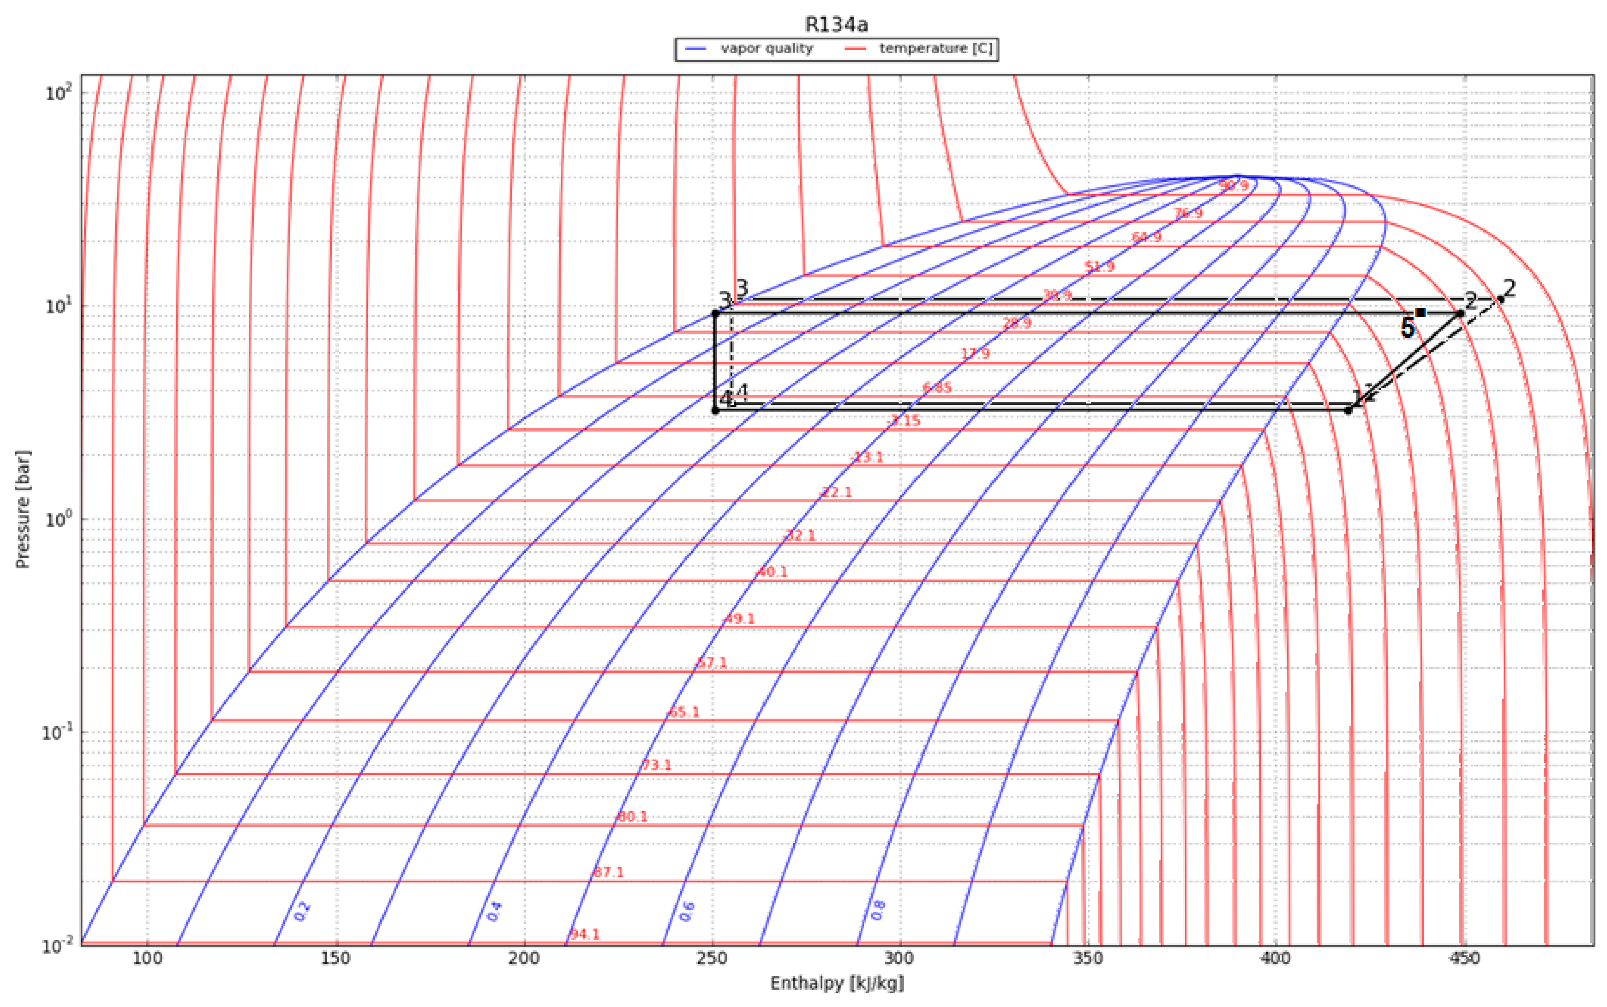The image size is (1607, 1007).
Task: Click the black square marker at point 5
Action: click(x=1420, y=312)
